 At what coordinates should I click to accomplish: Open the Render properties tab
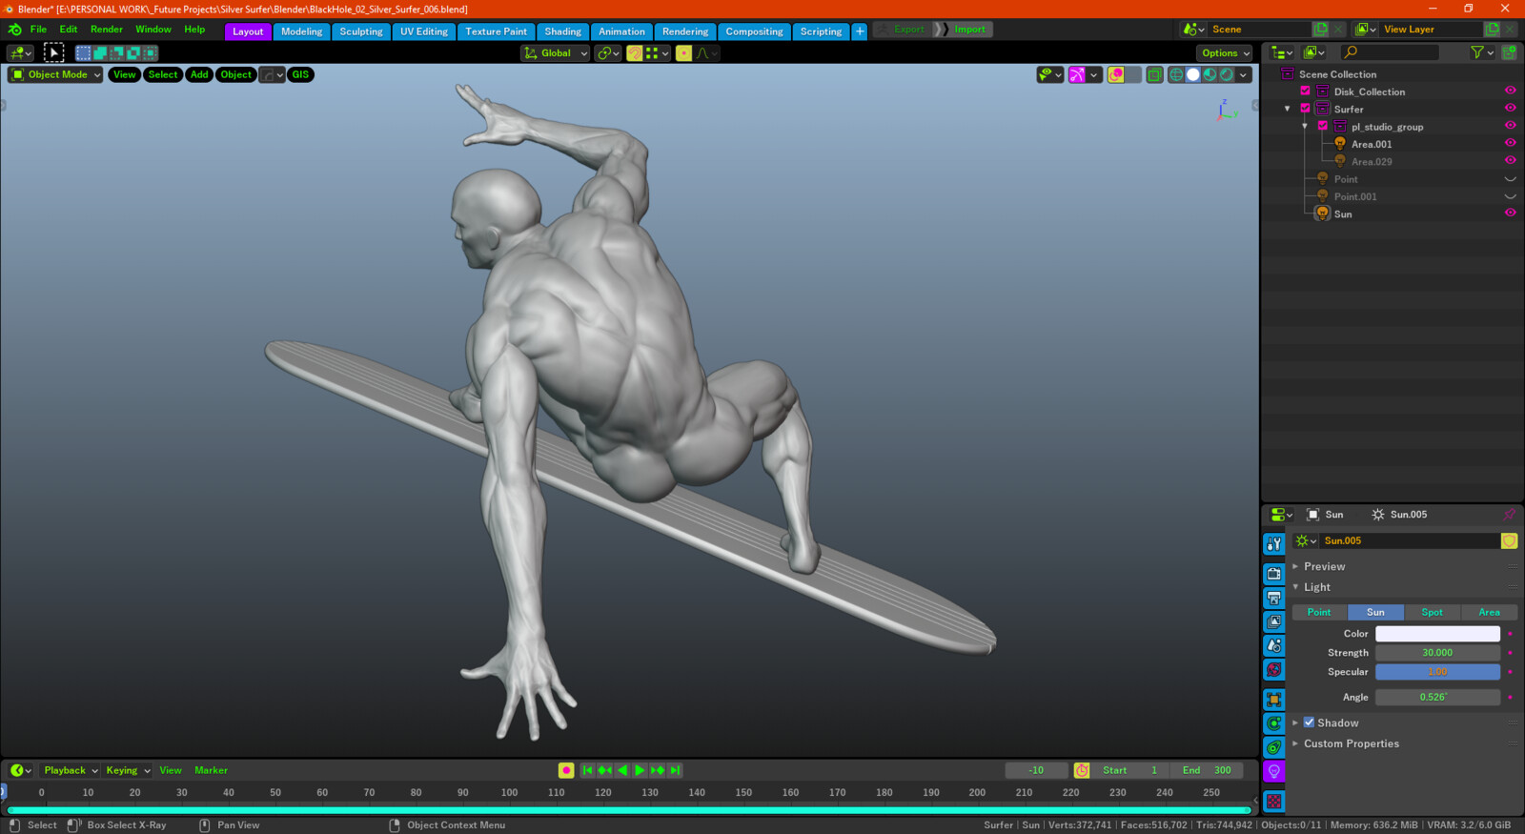[1274, 574]
